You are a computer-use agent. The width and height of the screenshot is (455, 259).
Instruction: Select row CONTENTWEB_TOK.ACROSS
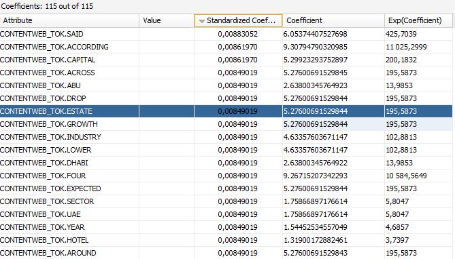(226, 73)
